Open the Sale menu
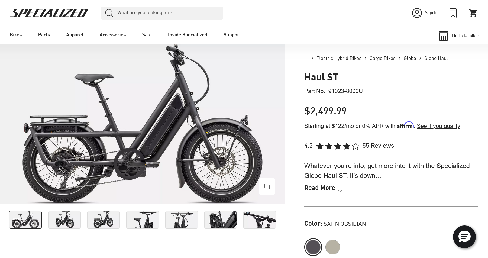Image resolution: width=488 pixels, height=258 pixels. tap(147, 35)
